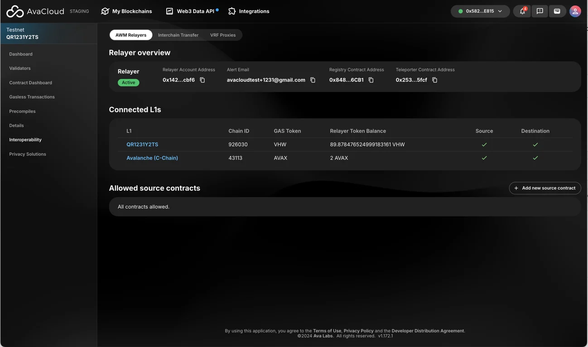Copy the Relayer Account Address
The width and height of the screenshot is (588, 347).
pos(202,80)
